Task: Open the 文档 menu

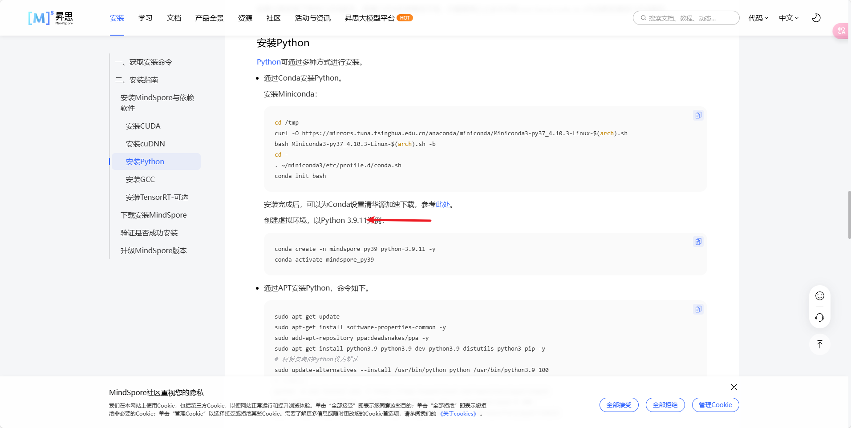Action: point(174,18)
